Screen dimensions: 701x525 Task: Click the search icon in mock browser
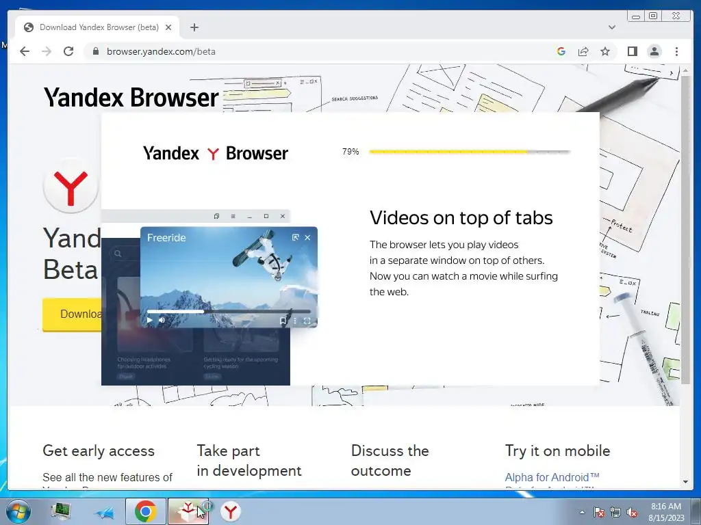(x=118, y=254)
